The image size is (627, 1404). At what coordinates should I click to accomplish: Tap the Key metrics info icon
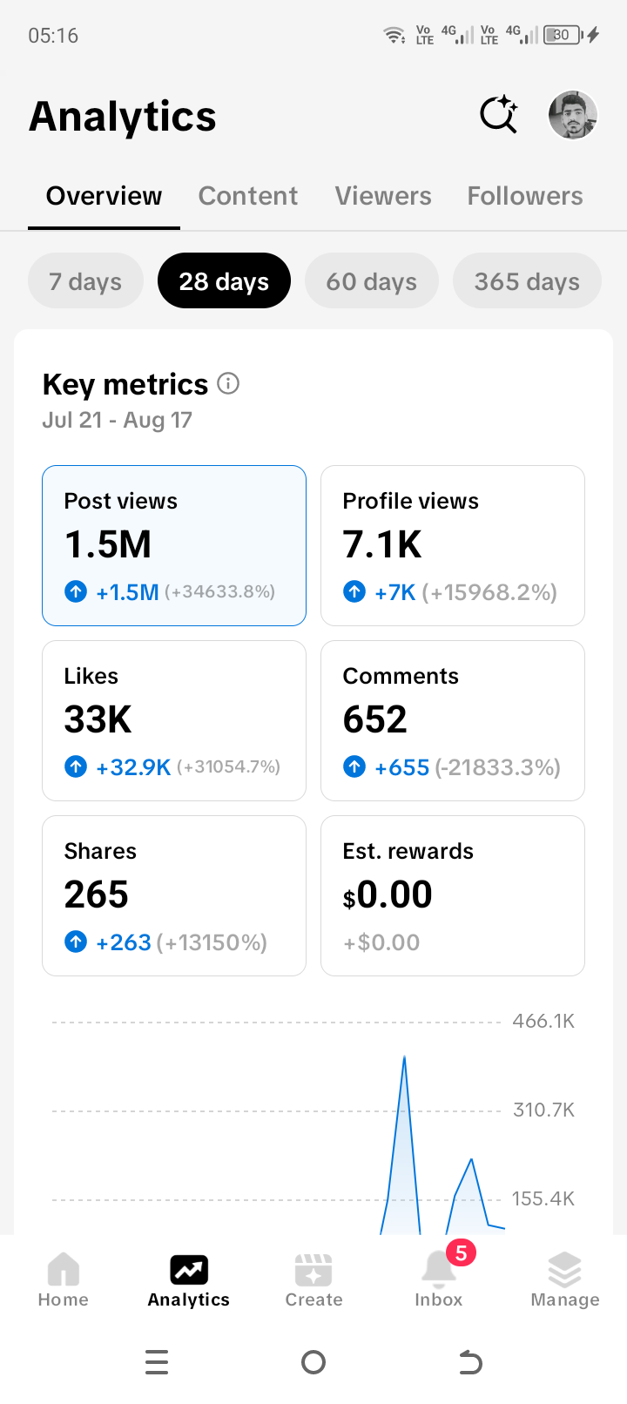[228, 383]
